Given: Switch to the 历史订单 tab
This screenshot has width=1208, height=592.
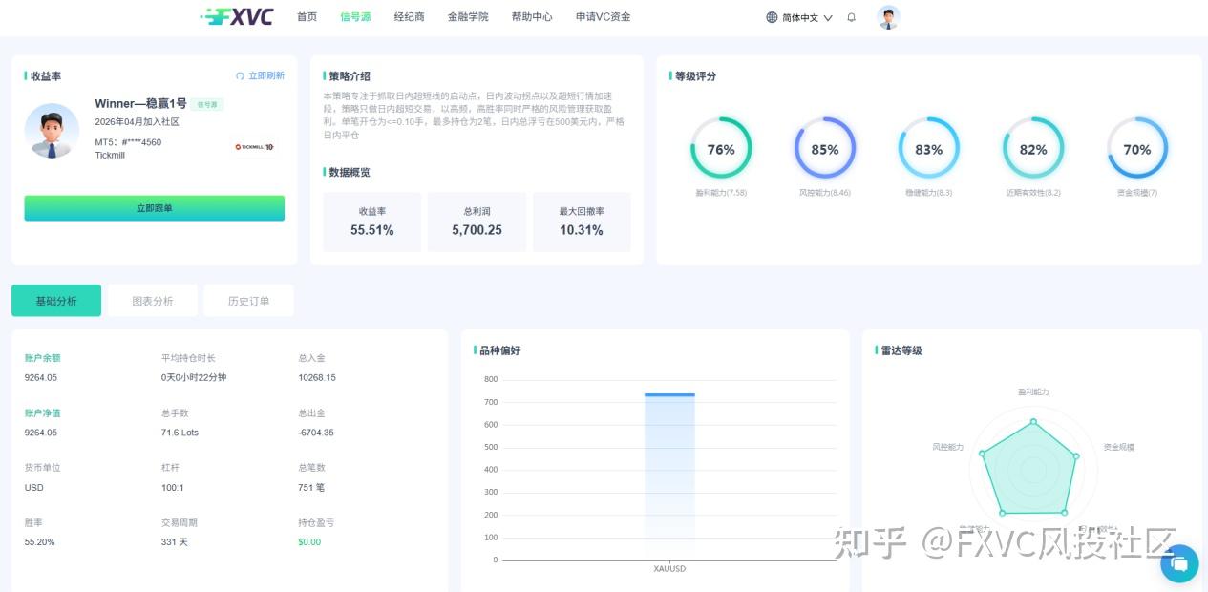Looking at the screenshot, I should tap(248, 301).
